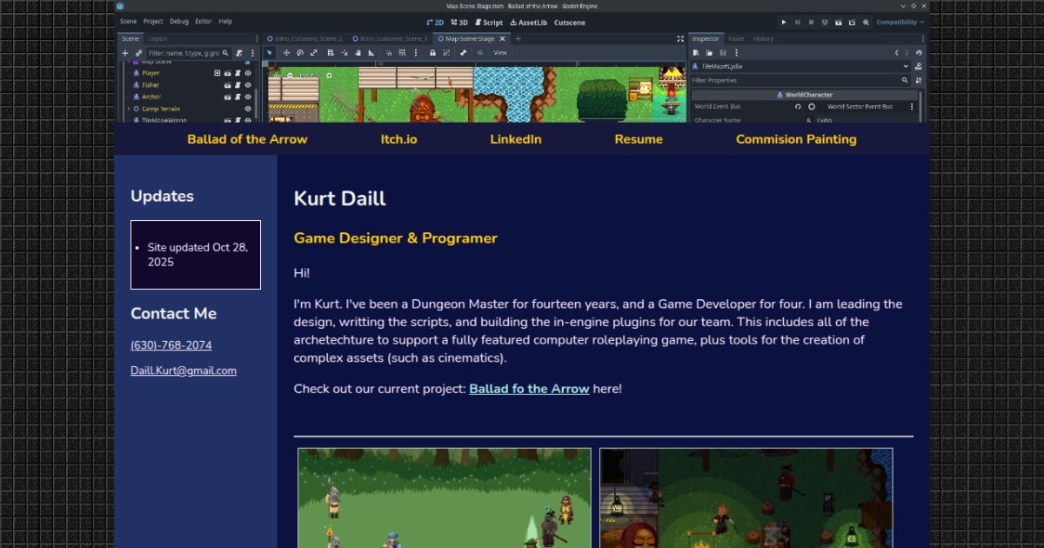
Task: Click the lock selected node icon
Action: click(432, 53)
